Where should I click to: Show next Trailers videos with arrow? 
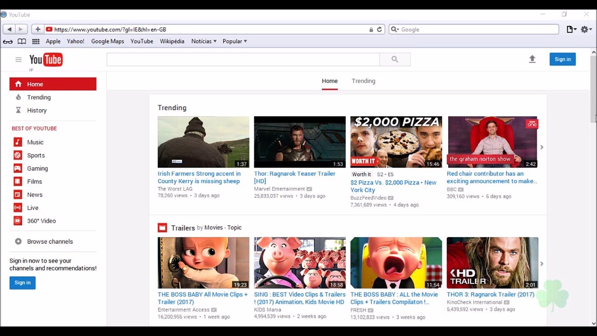pos(541,264)
